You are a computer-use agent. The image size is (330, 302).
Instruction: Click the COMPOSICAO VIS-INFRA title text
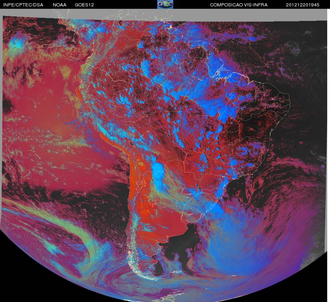pyautogui.click(x=239, y=5)
